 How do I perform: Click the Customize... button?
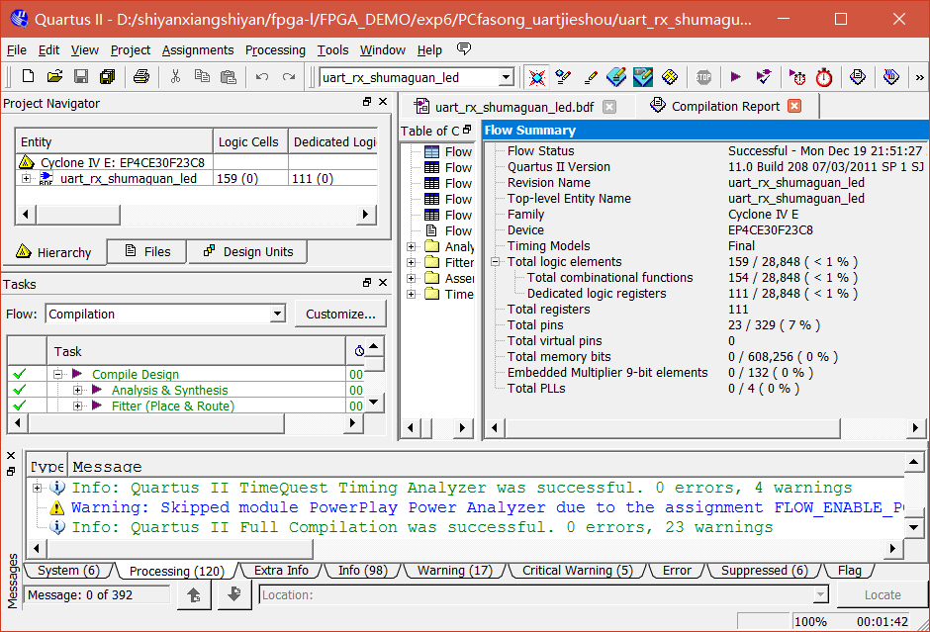[x=340, y=314]
